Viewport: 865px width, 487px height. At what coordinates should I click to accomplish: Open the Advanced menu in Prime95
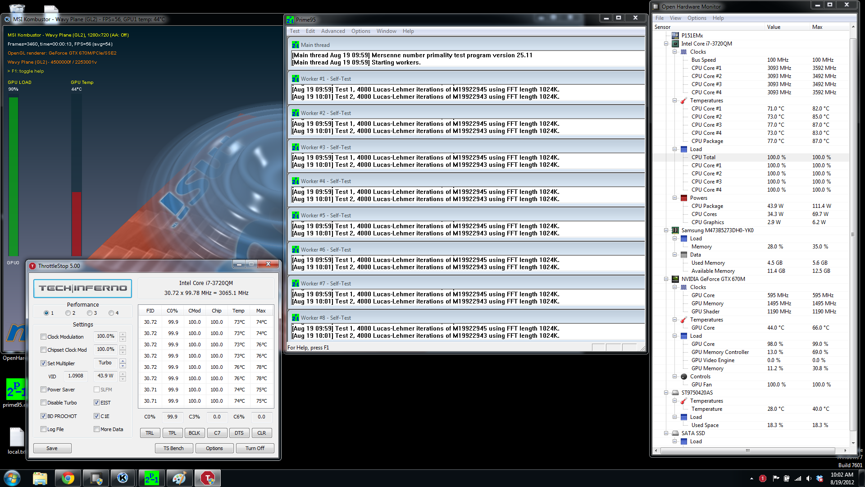(x=333, y=31)
